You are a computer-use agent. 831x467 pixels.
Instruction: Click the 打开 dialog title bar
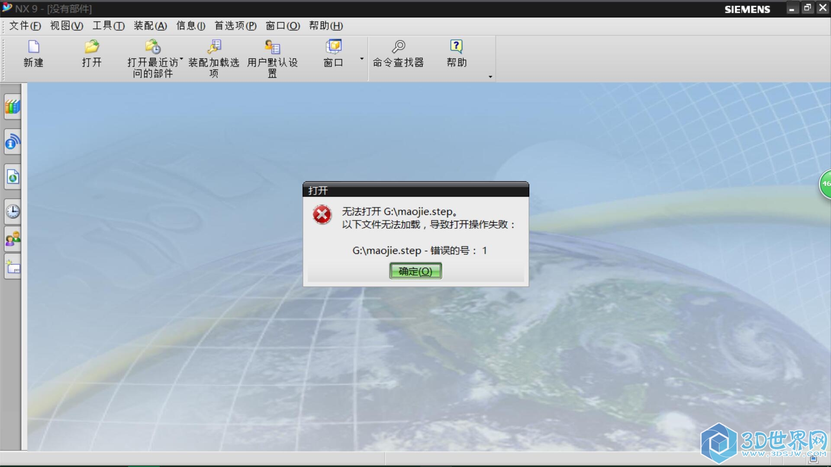[415, 190]
